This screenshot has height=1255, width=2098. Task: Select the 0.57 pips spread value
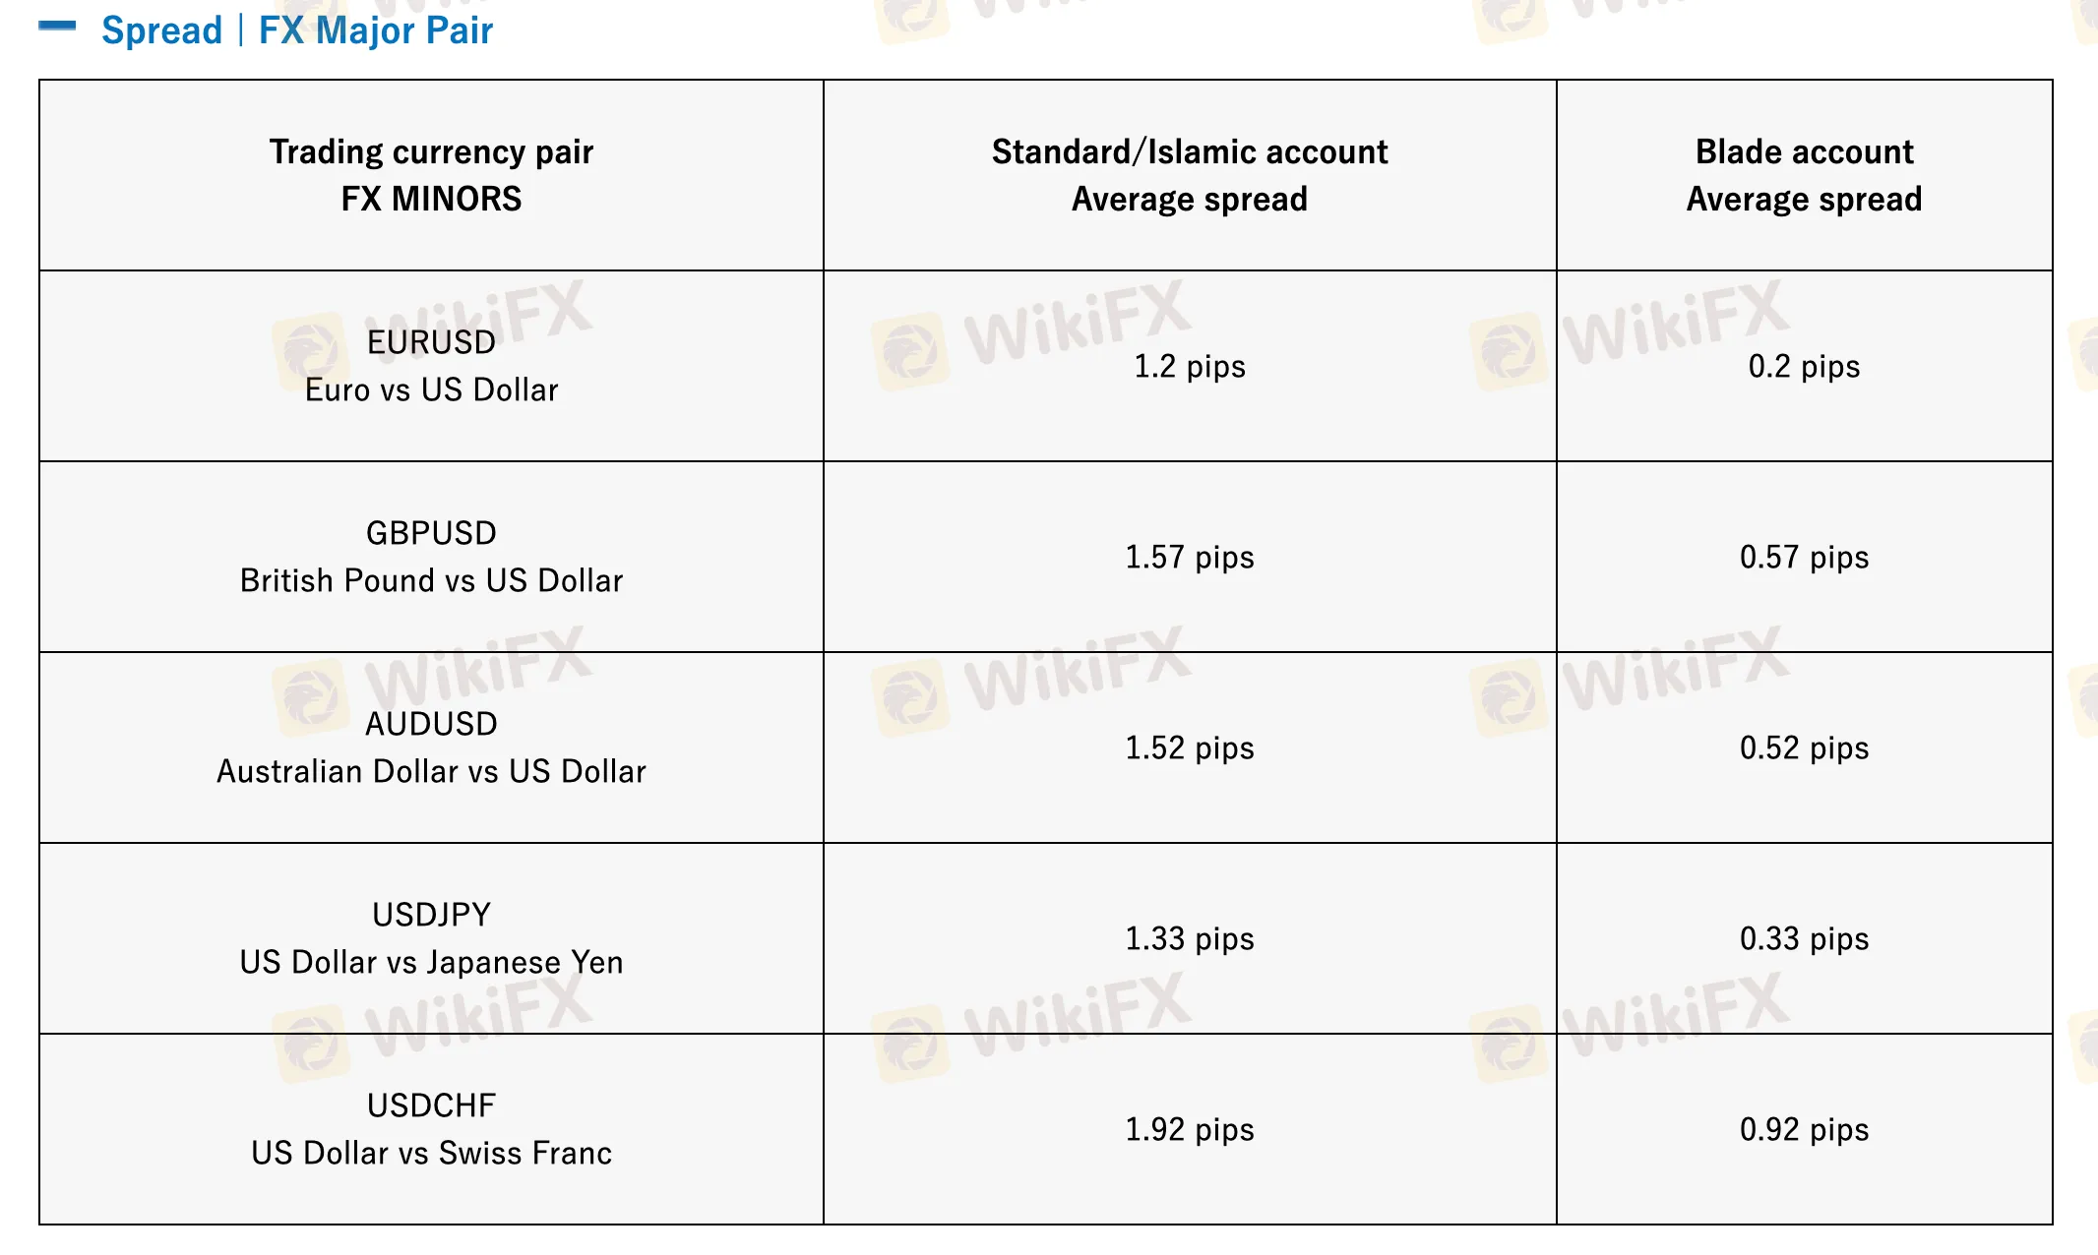1804,557
